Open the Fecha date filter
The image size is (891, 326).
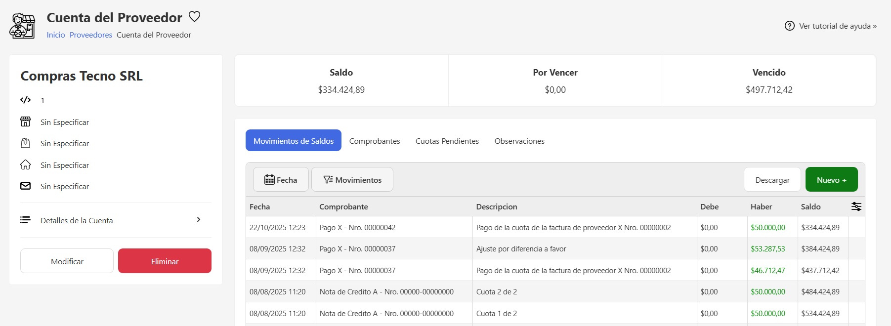[x=281, y=180]
